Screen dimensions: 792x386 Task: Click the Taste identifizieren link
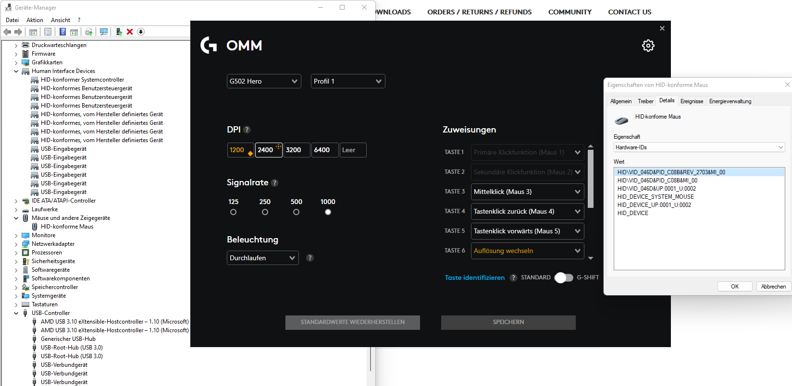475,277
